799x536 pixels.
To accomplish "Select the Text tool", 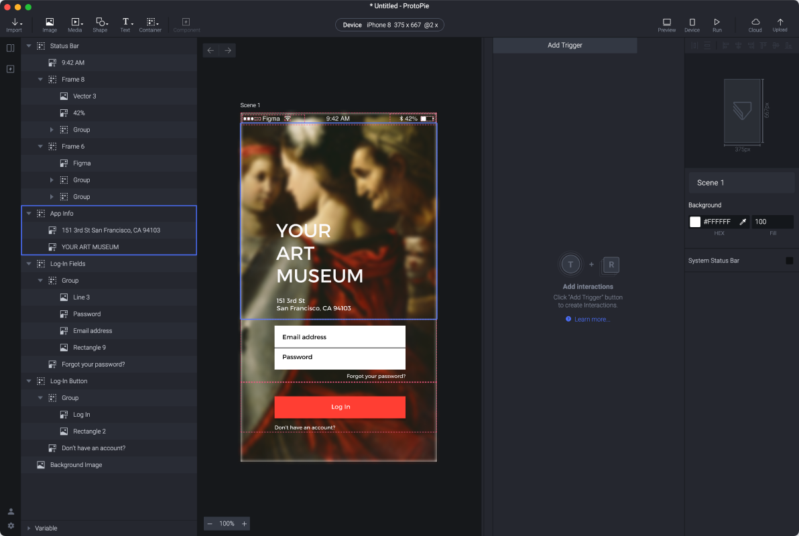I will pyautogui.click(x=125, y=25).
